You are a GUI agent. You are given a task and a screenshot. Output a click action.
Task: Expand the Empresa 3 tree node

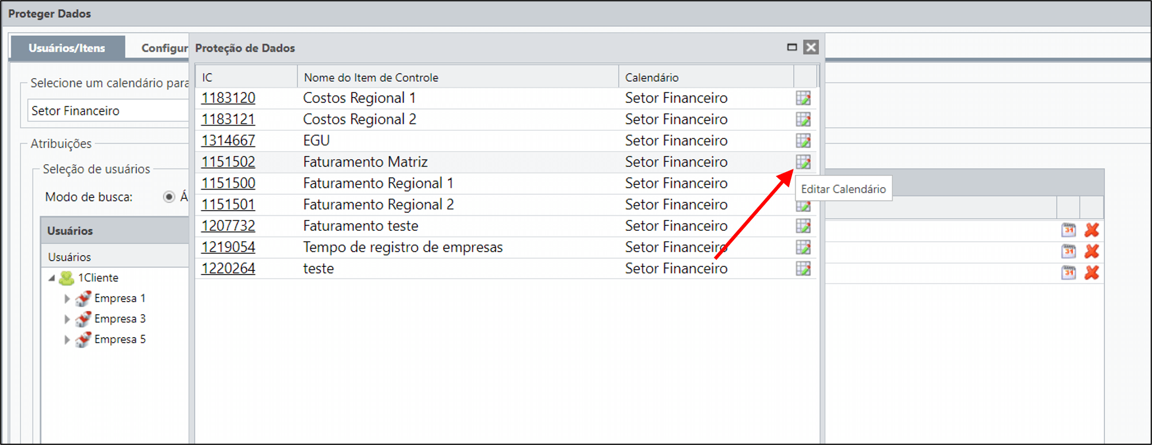[x=67, y=319]
